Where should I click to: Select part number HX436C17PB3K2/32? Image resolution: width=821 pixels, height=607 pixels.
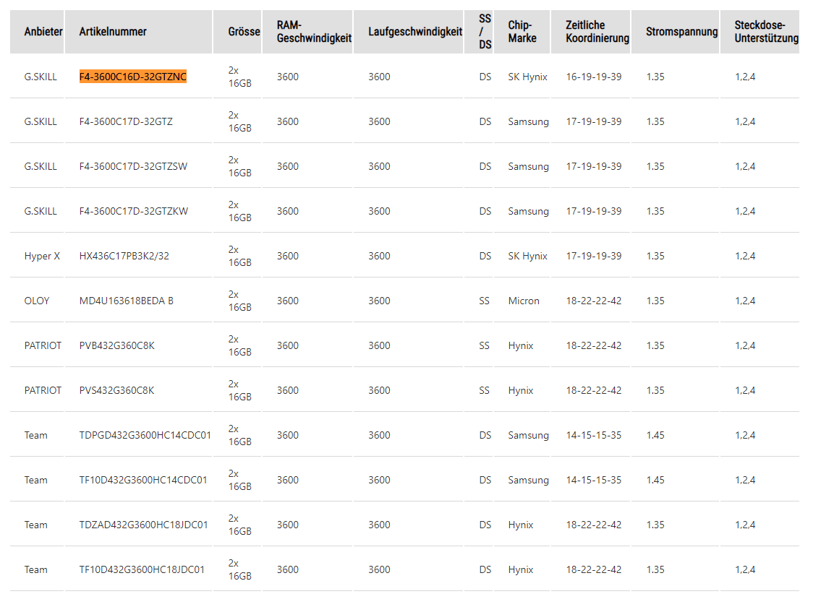point(124,257)
